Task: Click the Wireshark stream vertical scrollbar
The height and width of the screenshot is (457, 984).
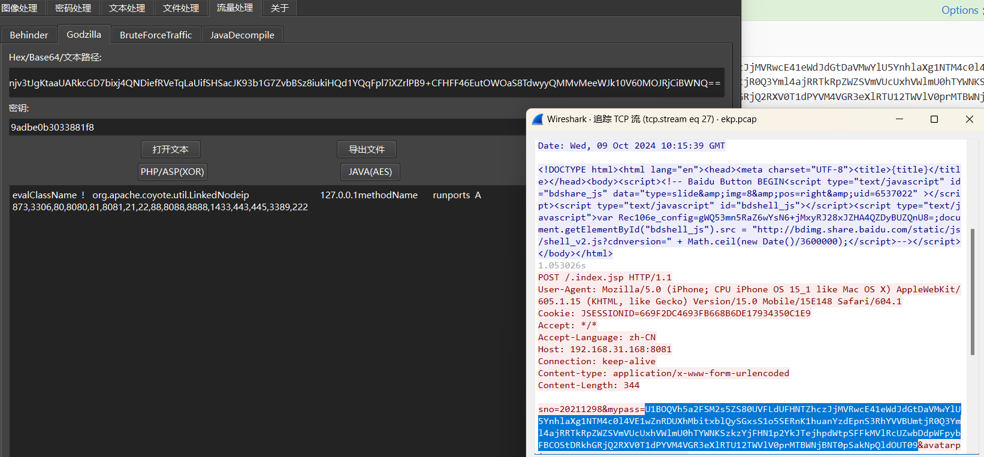Action: tap(972, 292)
